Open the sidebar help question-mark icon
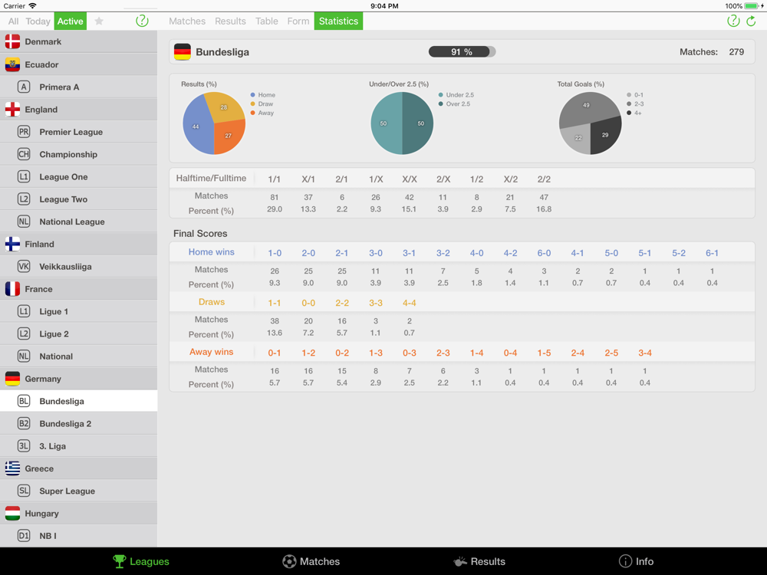The height and width of the screenshot is (575, 767). pyautogui.click(x=142, y=21)
